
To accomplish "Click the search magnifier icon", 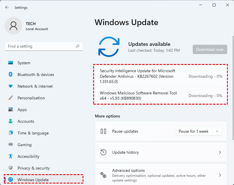I will point(78,46).
